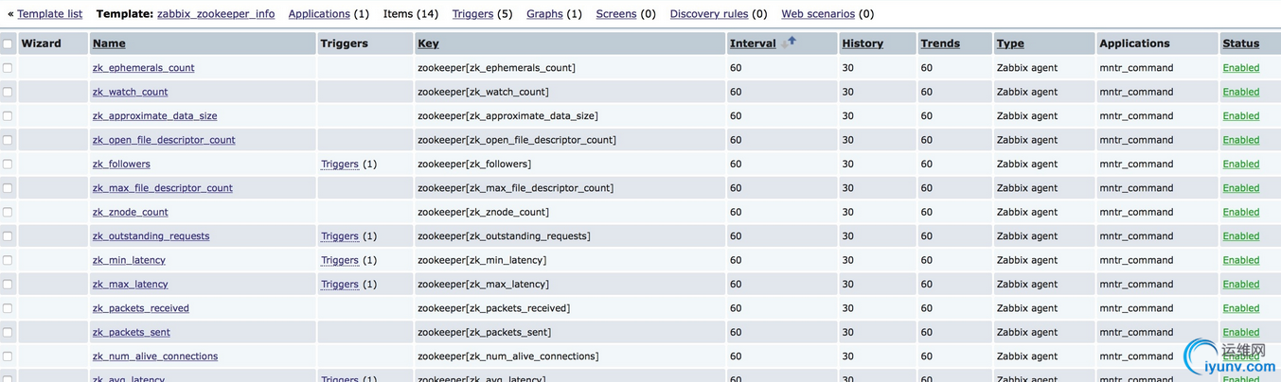
Task: Open the Discovery rules tab
Action: 709,14
